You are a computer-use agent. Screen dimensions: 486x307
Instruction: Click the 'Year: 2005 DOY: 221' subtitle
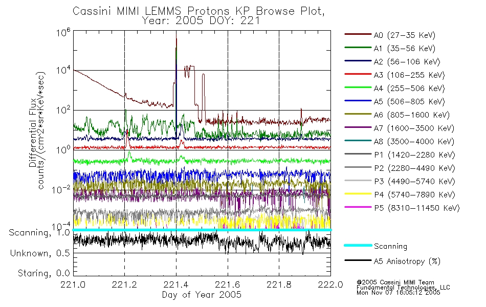(201, 21)
